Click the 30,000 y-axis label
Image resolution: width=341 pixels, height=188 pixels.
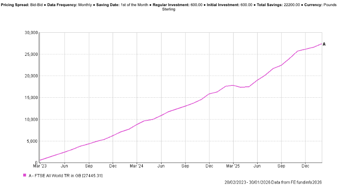point(31,33)
